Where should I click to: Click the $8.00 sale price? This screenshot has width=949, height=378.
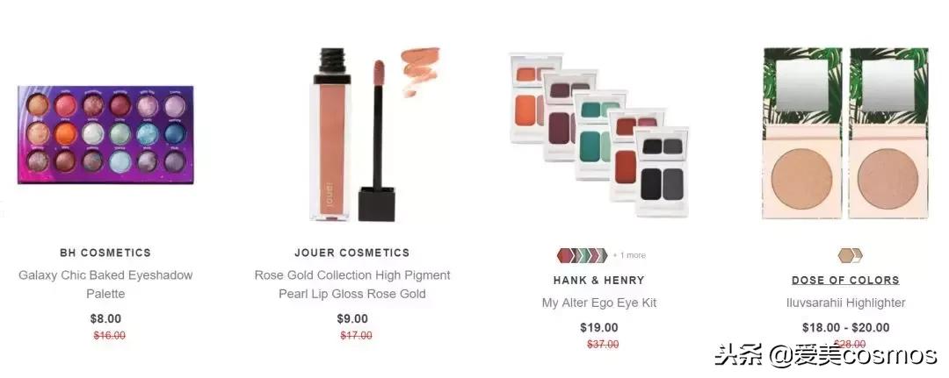coord(105,319)
